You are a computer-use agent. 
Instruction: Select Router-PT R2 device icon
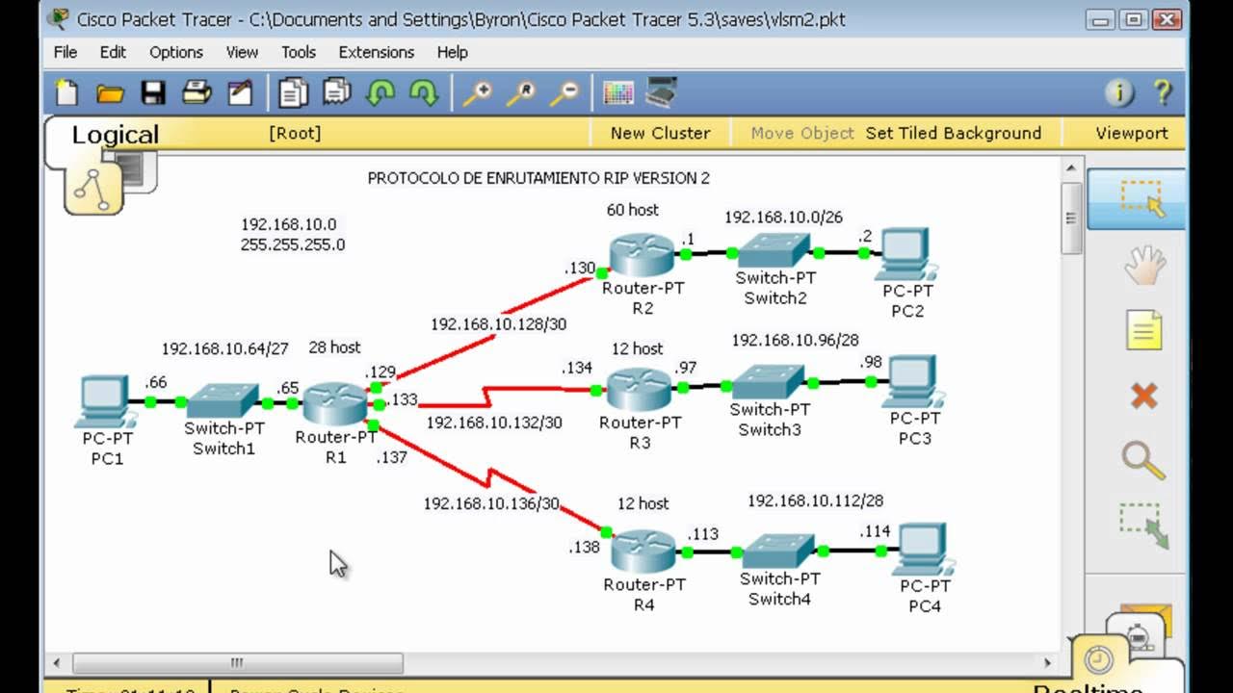click(x=643, y=255)
